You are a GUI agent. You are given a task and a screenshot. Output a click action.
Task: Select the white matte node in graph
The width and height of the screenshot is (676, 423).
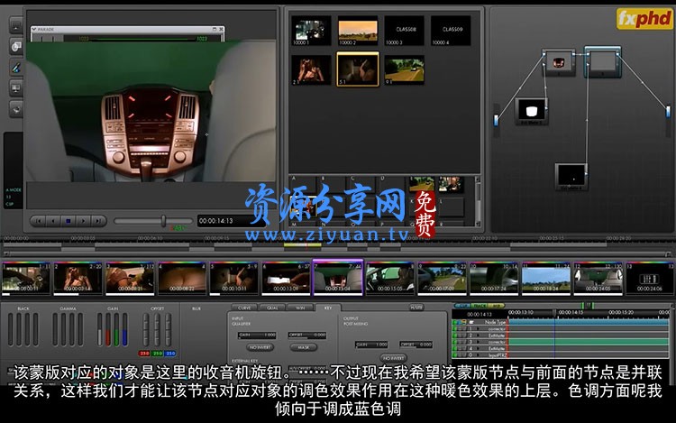(532, 111)
